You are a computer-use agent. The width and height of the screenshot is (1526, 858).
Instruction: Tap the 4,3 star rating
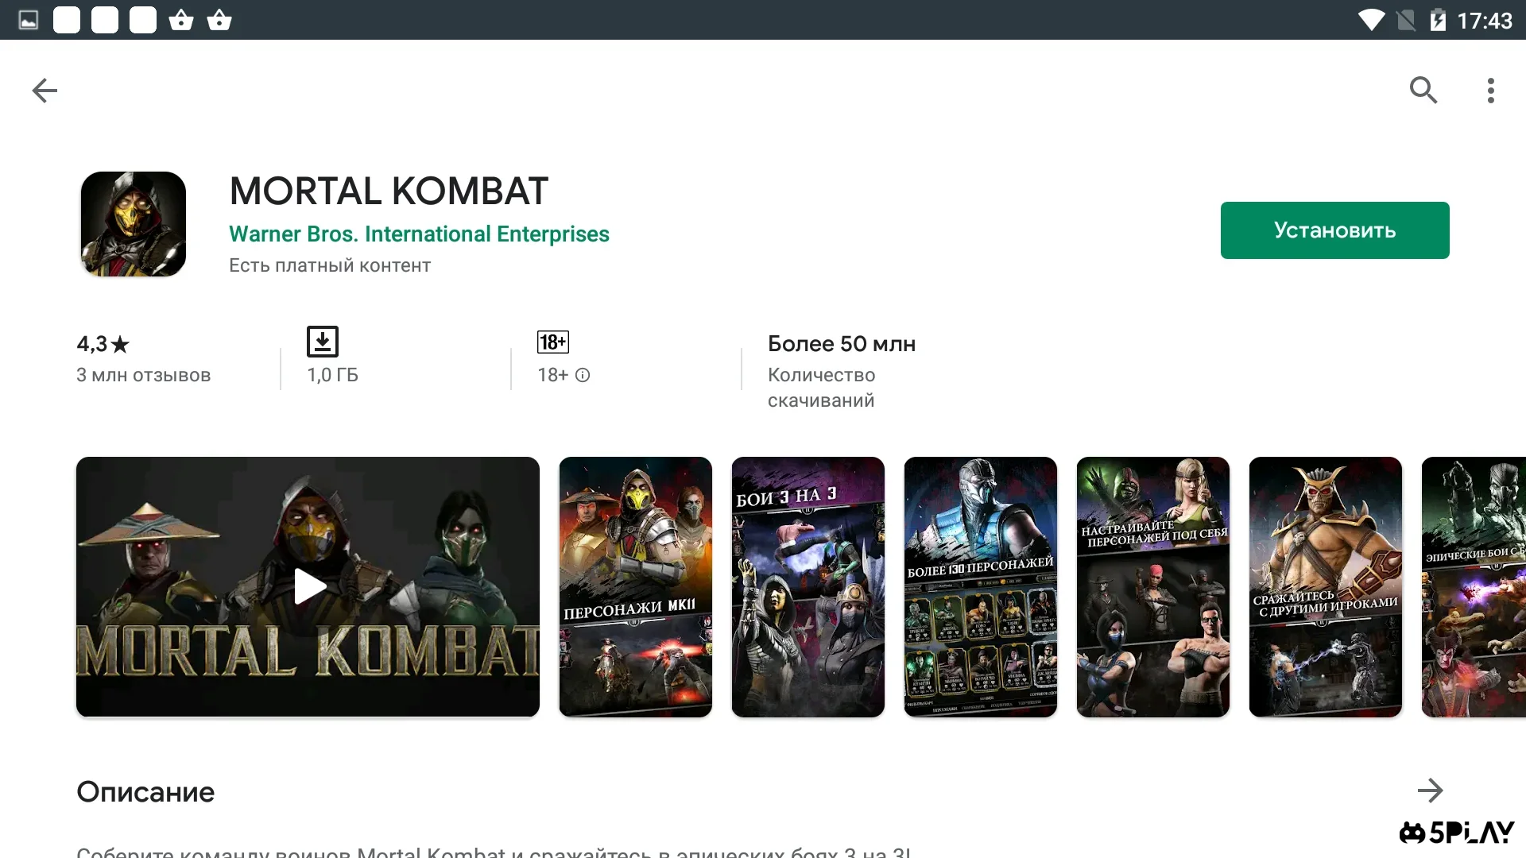pyautogui.click(x=103, y=344)
